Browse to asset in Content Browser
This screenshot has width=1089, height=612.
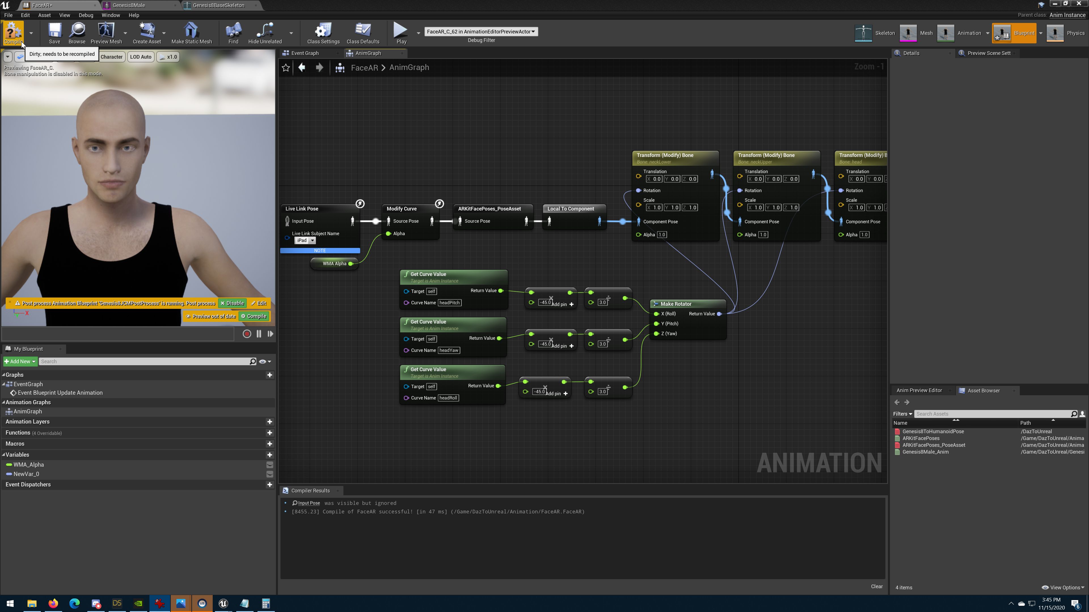[77, 33]
